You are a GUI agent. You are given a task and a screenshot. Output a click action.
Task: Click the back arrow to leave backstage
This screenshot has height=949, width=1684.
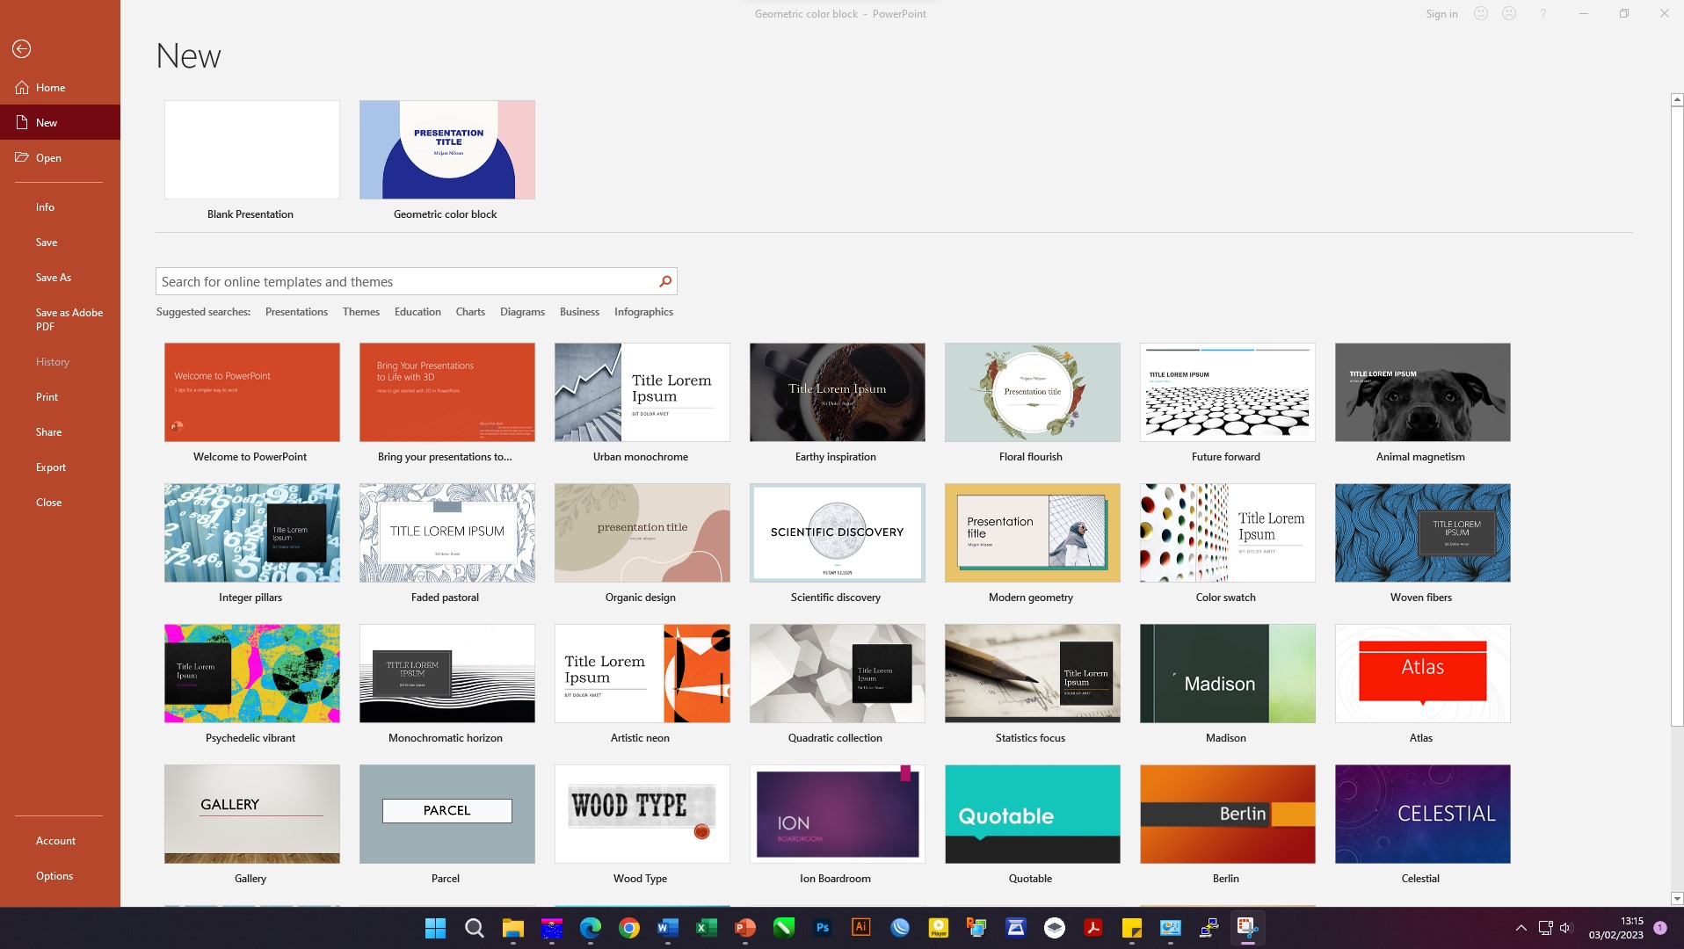22,49
